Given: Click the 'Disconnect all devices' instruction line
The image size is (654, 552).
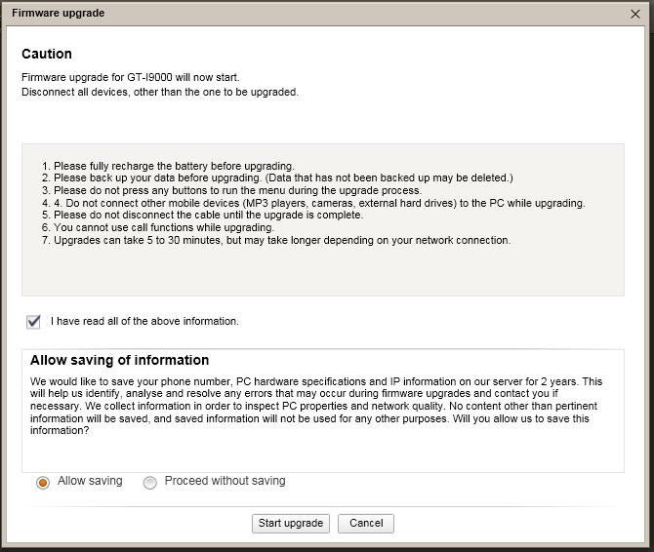Looking at the screenshot, I should point(160,92).
